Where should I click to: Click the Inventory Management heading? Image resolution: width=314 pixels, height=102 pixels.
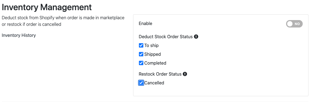coord(47,7)
